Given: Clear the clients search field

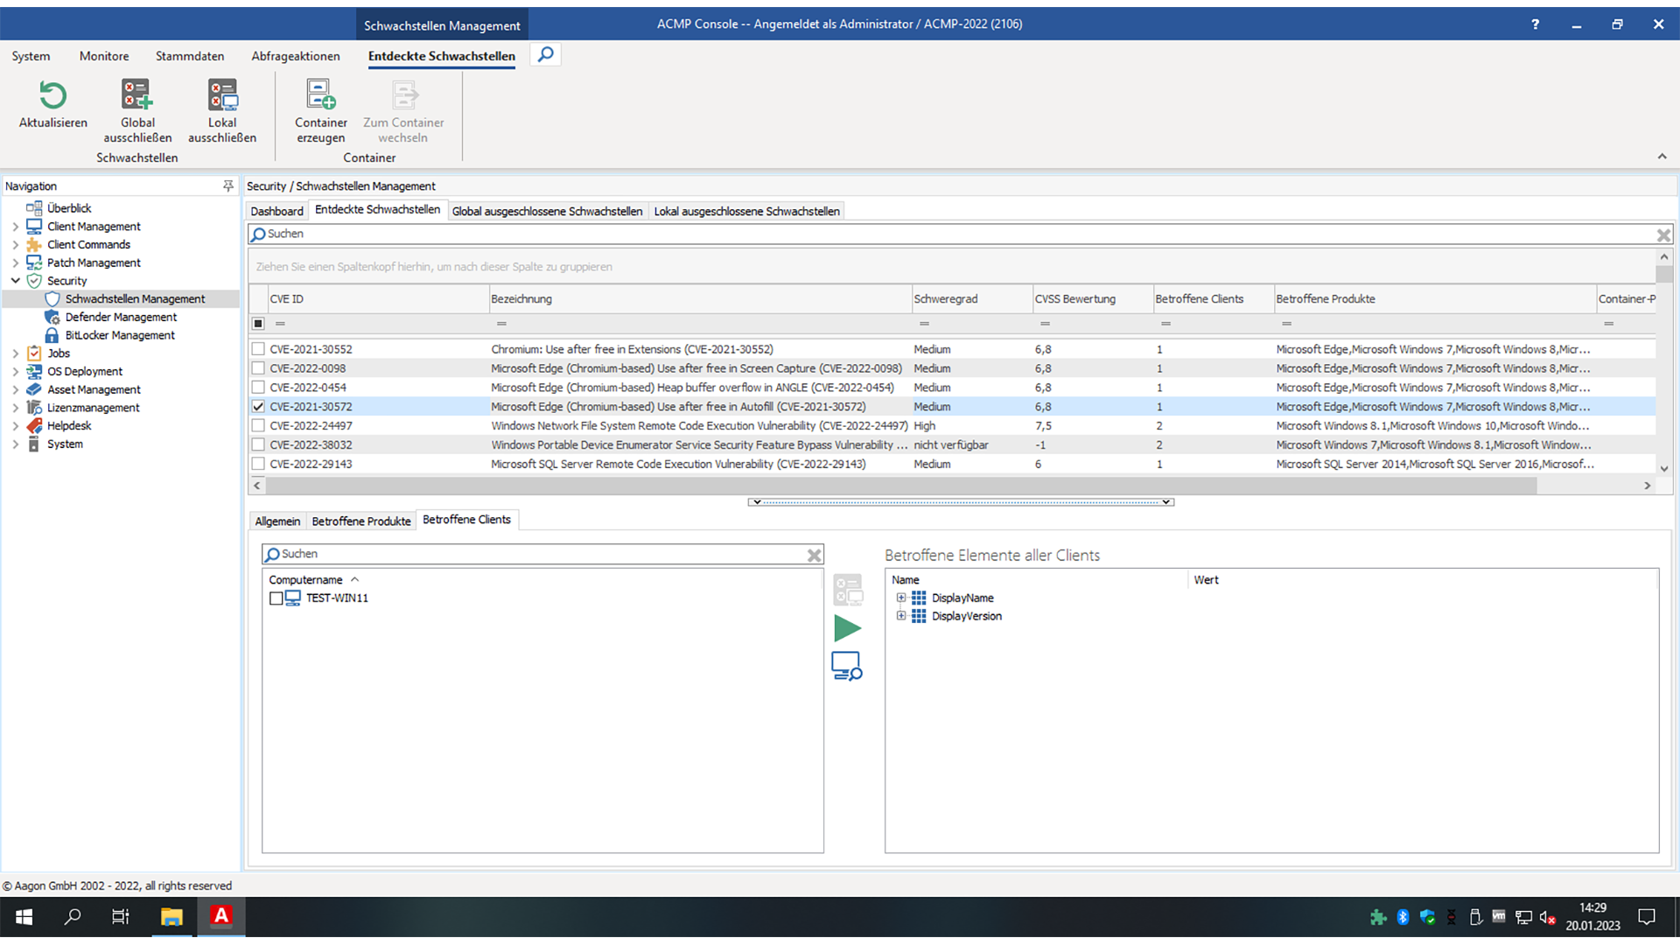Looking at the screenshot, I should click(814, 555).
